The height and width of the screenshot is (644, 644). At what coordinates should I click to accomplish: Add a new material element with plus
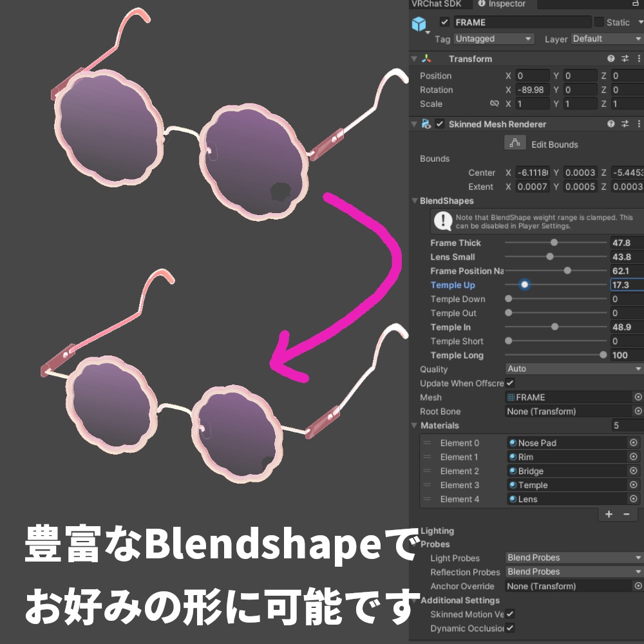click(609, 514)
